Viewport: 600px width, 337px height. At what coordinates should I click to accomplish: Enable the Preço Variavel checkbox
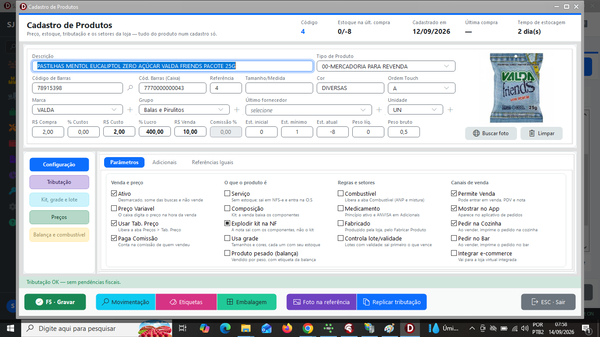click(114, 208)
